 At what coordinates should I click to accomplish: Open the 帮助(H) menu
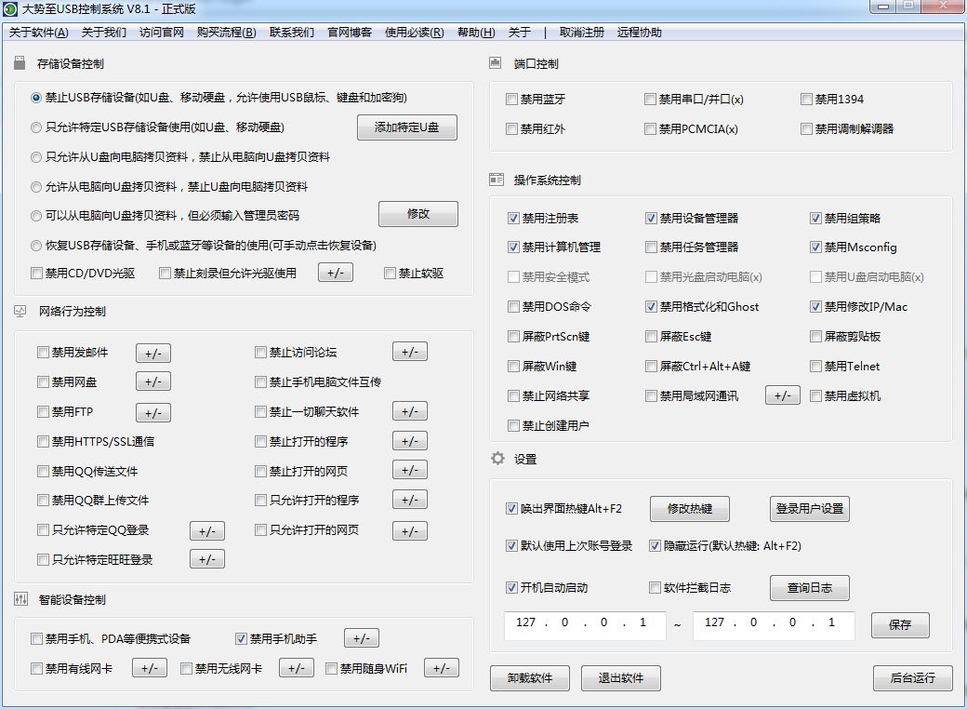[x=475, y=33]
